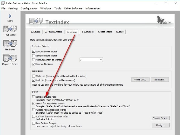180x135 pixels.
Task: Click the 'No Index Selected' text
Action: click(x=45, y=119)
